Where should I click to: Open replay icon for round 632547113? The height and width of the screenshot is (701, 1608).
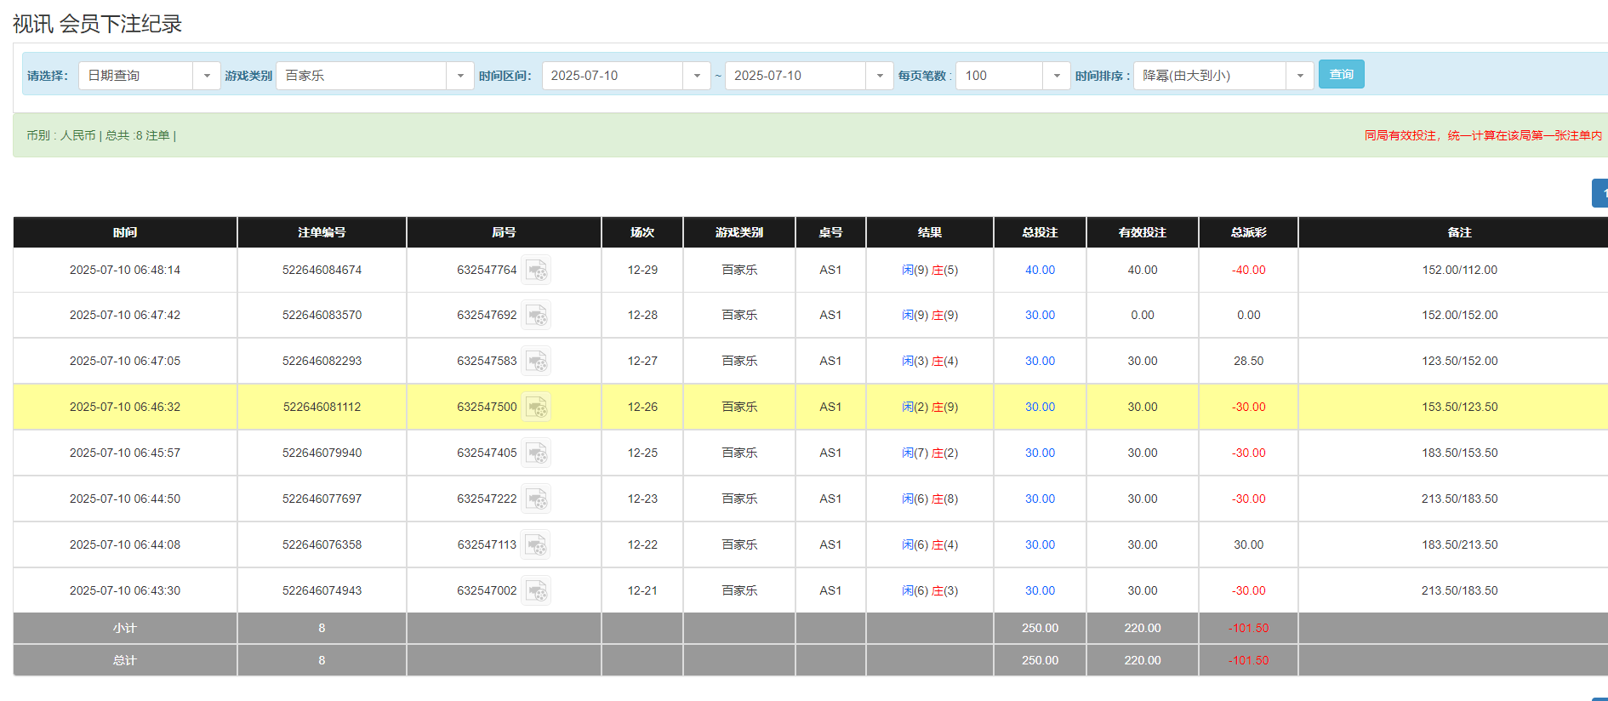click(x=536, y=545)
